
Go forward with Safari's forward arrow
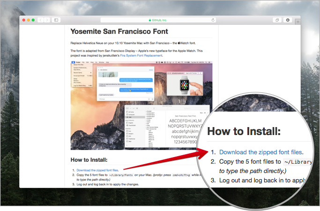tap(47, 20)
